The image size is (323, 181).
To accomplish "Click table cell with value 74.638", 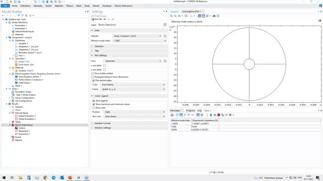I will [205, 127].
